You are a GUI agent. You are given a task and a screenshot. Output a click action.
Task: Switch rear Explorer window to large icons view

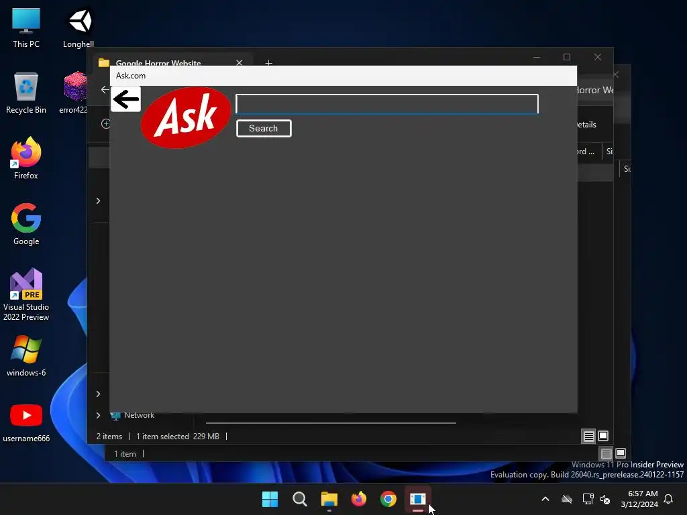click(x=621, y=454)
